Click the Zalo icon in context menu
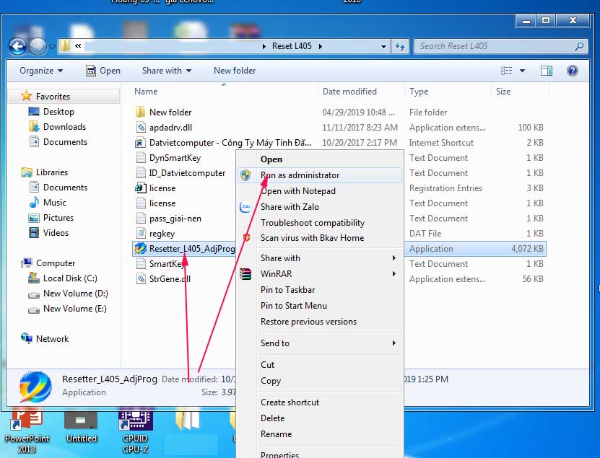The height and width of the screenshot is (458, 600). pos(245,207)
